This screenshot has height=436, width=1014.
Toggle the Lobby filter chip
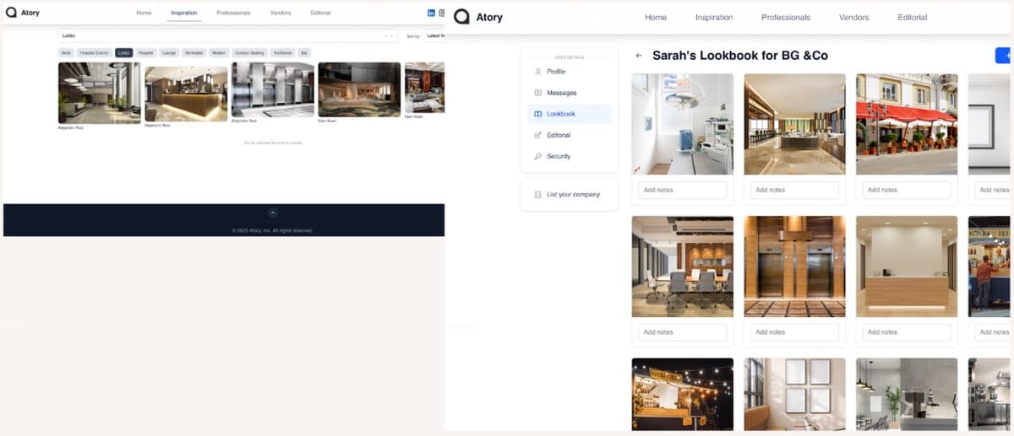124,52
